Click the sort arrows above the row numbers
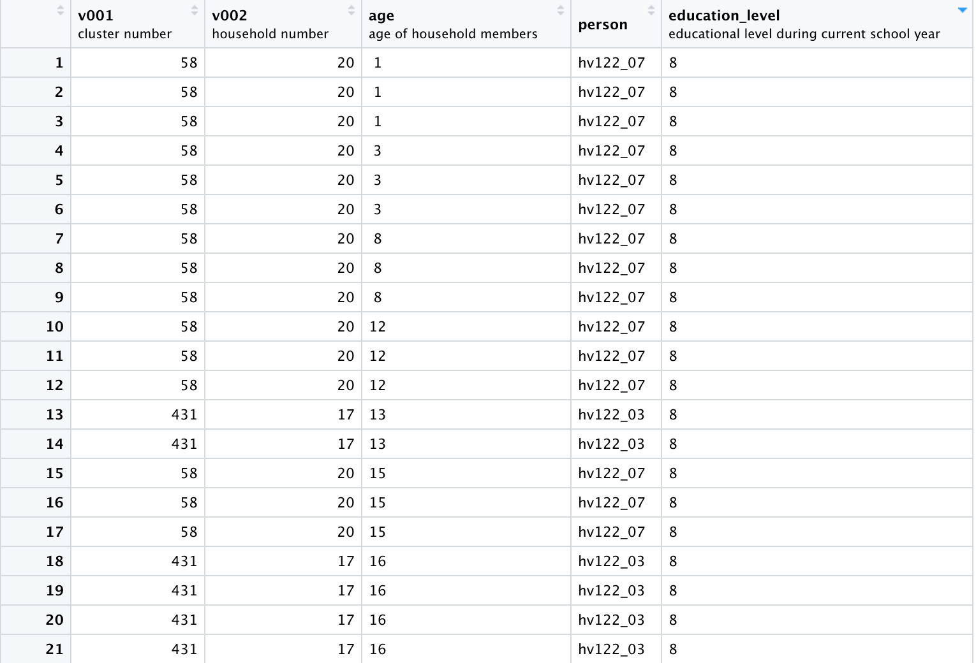Viewport: 976px width, 663px height. 60,10
